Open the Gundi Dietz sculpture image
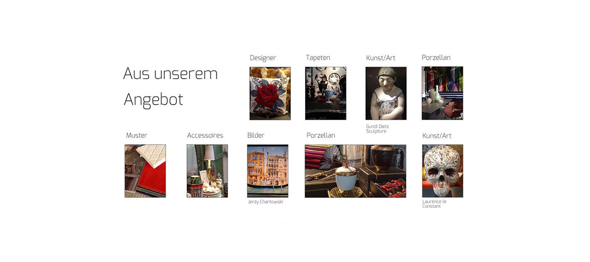The height and width of the screenshot is (262, 590). (x=386, y=93)
